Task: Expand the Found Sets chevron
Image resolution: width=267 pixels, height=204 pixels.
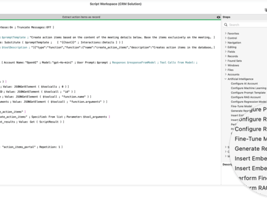Action: tap(225, 61)
